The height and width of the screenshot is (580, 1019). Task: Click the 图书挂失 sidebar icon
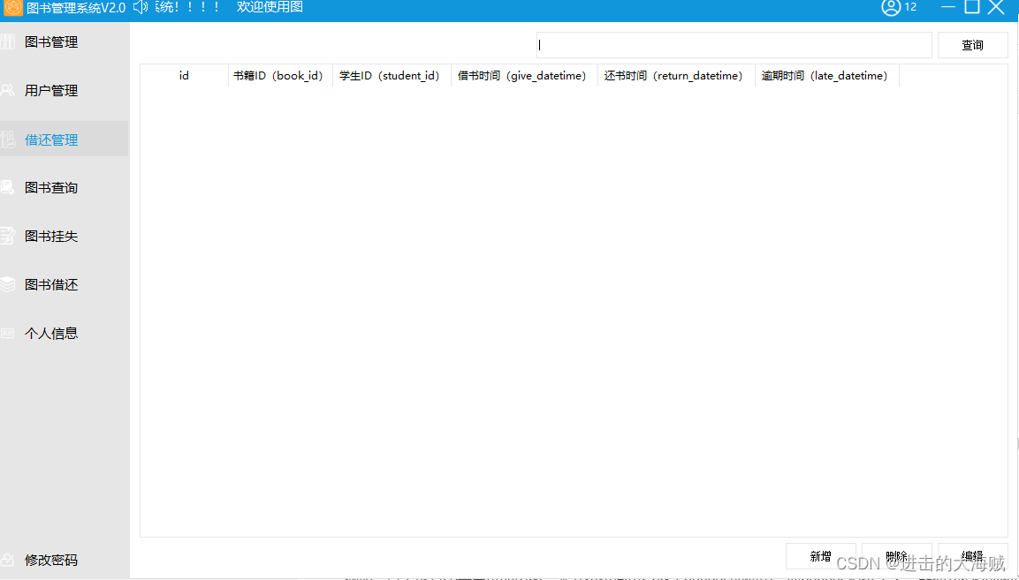[7, 236]
